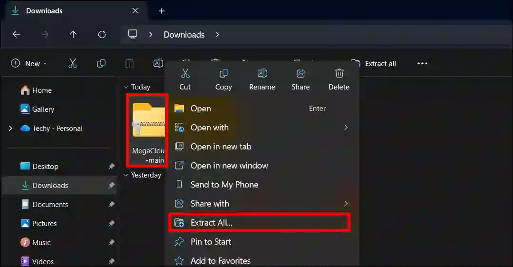The height and width of the screenshot is (267, 513).
Task: Click the toolbar Paste icon
Action: coord(130,63)
